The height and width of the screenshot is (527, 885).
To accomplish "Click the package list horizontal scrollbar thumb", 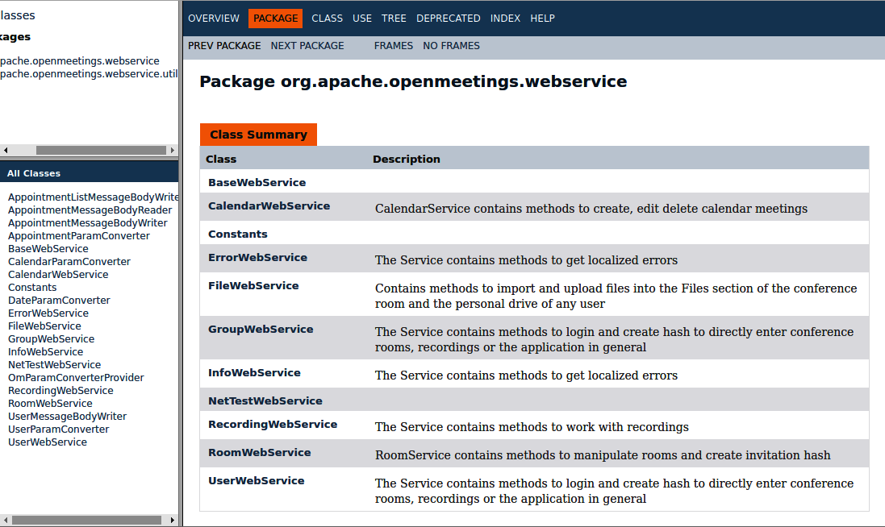I will pyautogui.click(x=101, y=150).
